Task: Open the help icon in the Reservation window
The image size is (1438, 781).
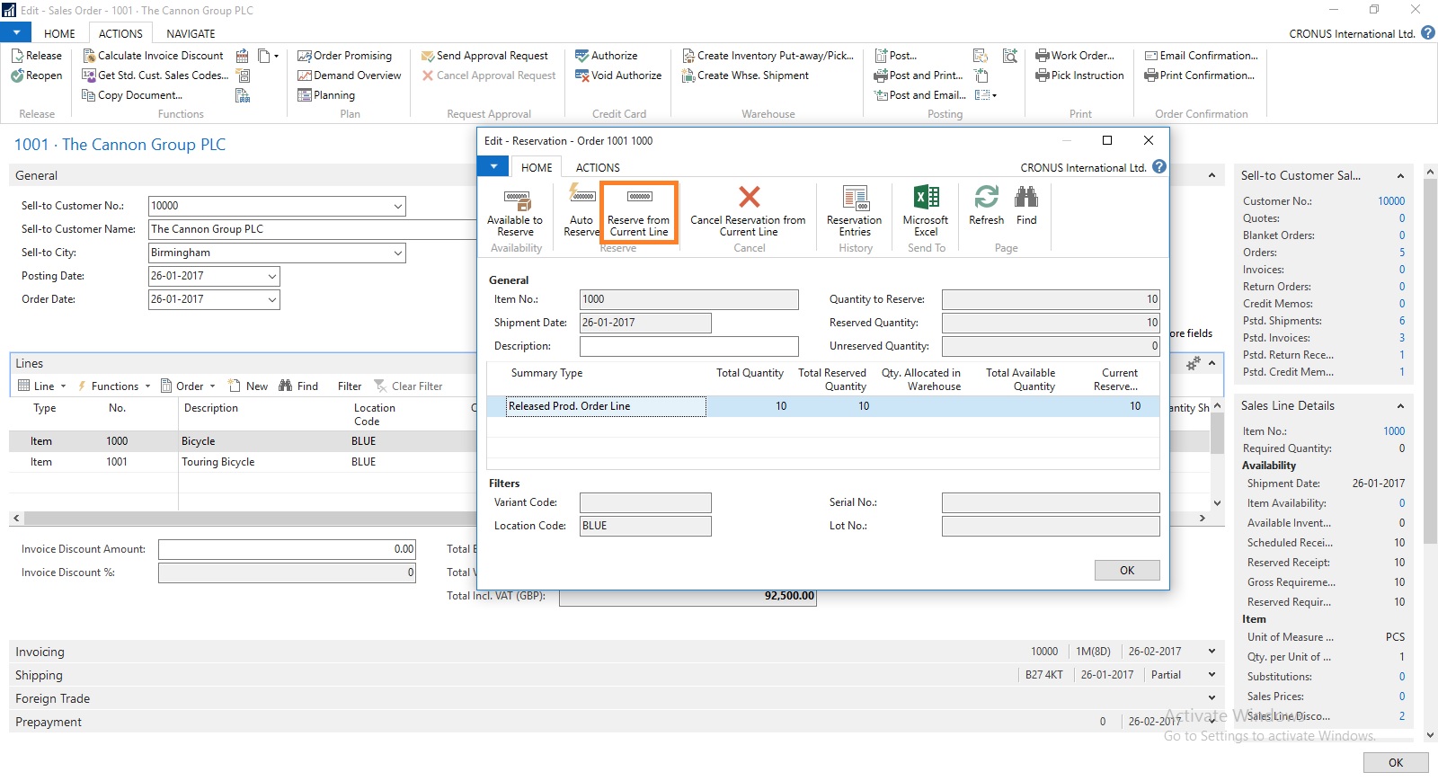Action: [x=1159, y=166]
